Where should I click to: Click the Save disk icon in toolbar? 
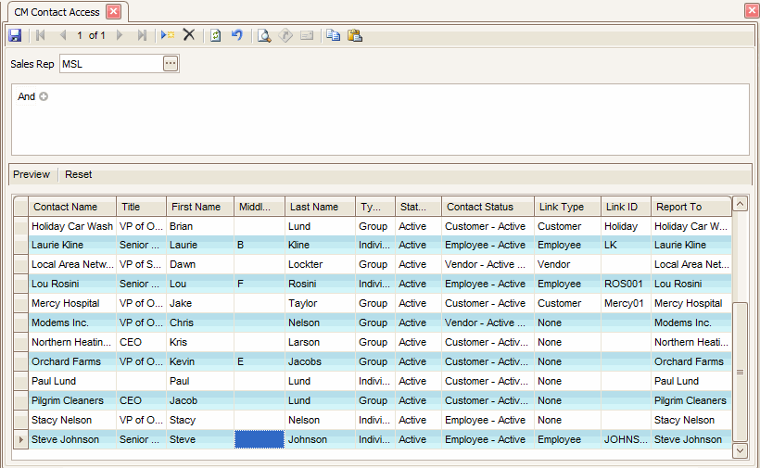point(15,35)
